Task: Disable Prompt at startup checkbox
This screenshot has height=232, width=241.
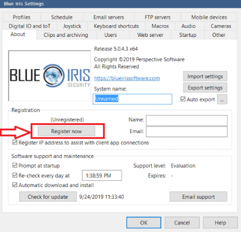Action: (x=15, y=165)
